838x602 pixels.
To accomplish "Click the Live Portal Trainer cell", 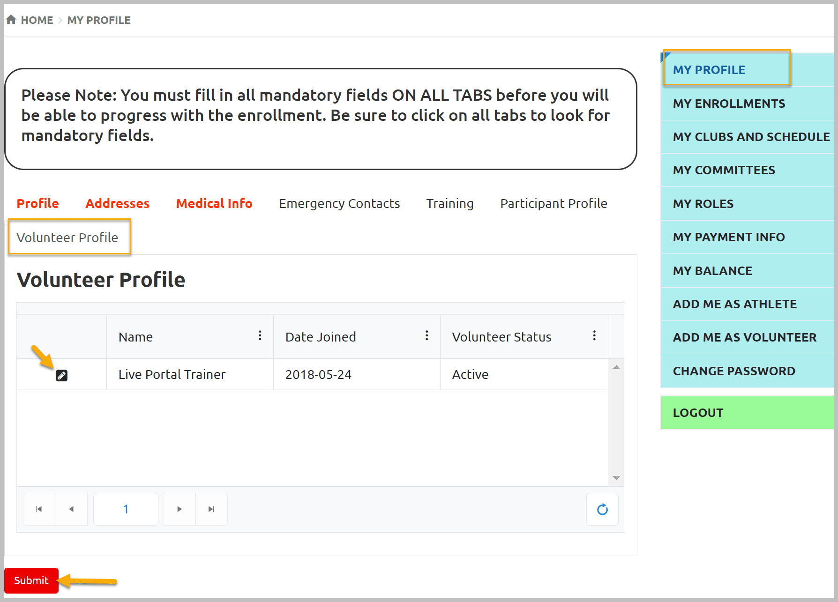I will pyautogui.click(x=190, y=374).
